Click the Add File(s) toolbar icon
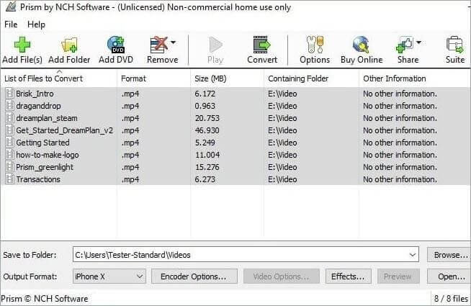Image resolution: width=471 pixels, height=306 pixels. pos(22,45)
